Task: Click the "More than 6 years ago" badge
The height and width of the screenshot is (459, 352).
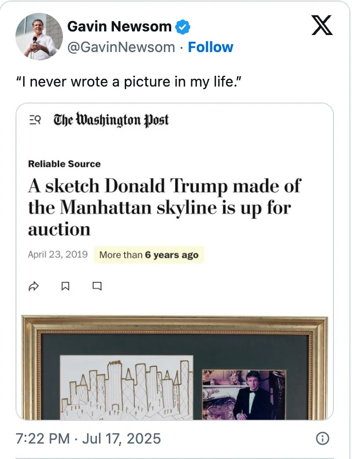Action: [x=148, y=255]
